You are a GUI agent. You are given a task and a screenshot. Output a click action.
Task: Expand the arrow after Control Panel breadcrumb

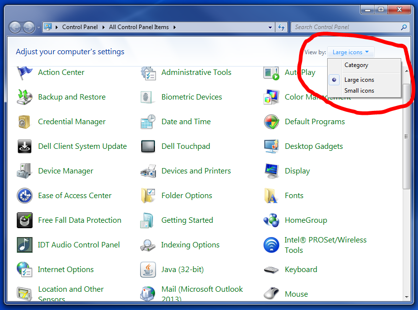(104, 27)
